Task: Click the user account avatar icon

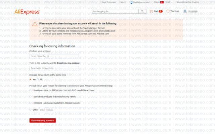Action: pos(185,11)
